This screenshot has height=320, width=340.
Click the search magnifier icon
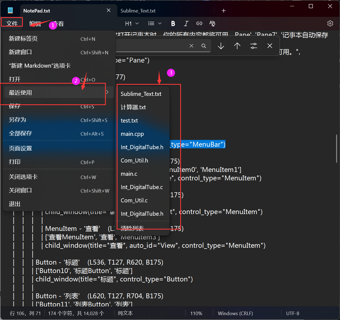(x=204, y=46)
